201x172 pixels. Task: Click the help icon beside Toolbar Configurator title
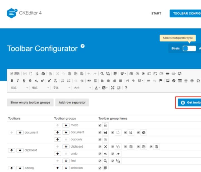(x=83, y=46)
